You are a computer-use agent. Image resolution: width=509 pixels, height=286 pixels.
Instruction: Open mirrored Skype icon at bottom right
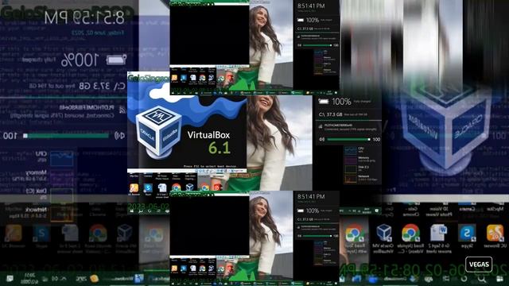pyautogui.click(x=467, y=233)
